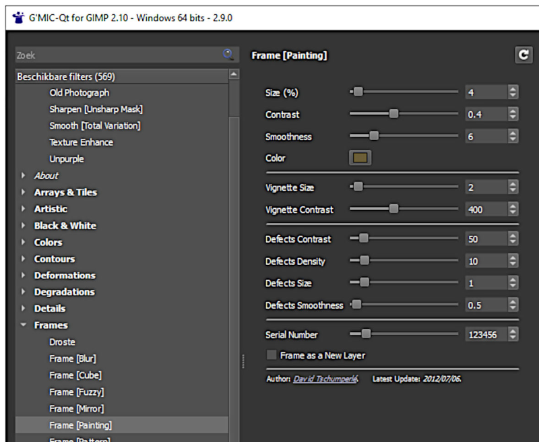
Task: Click the Beschikbare filters (569) header
Action: 122,76
